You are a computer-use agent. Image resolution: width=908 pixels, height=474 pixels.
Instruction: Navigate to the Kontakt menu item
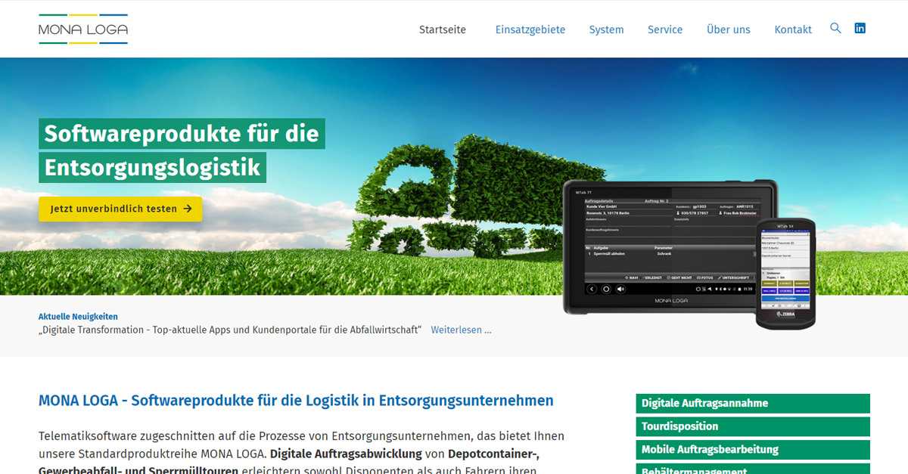coord(793,29)
